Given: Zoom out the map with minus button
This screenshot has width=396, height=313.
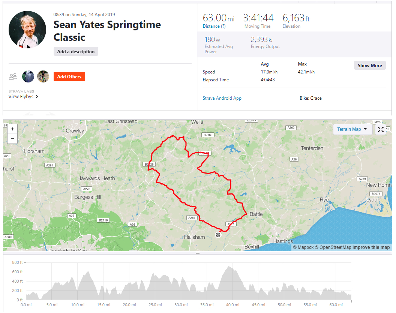Looking at the screenshot, I should [x=12, y=139].
